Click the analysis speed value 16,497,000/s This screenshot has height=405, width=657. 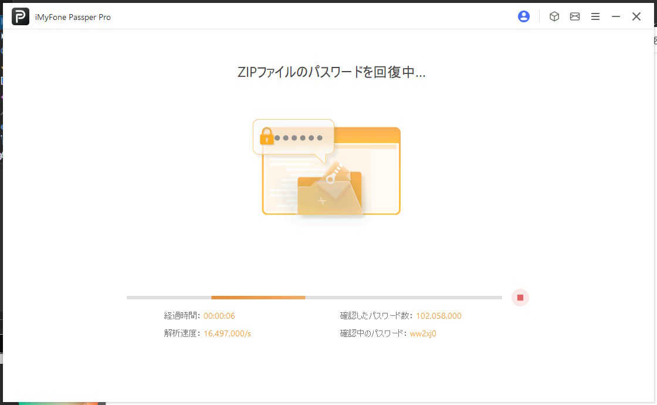(x=227, y=333)
